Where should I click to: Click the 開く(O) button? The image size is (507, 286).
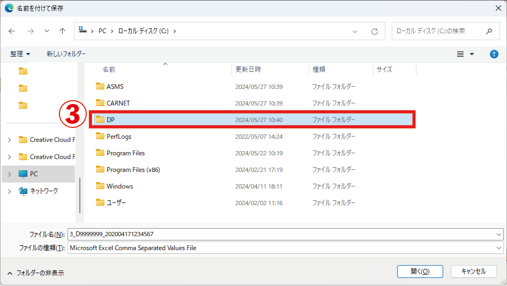pyautogui.click(x=420, y=272)
